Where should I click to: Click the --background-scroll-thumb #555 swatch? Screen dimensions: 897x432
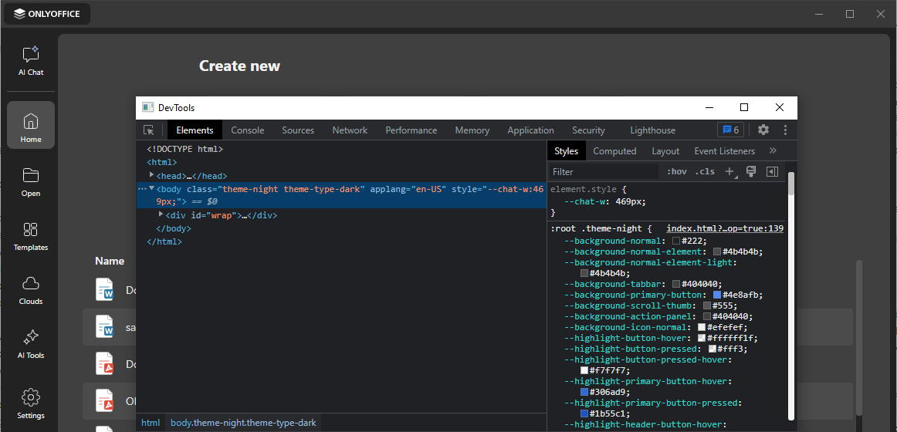(x=707, y=305)
